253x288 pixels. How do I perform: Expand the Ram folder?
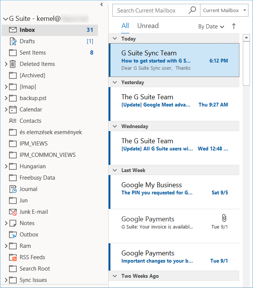6,246
